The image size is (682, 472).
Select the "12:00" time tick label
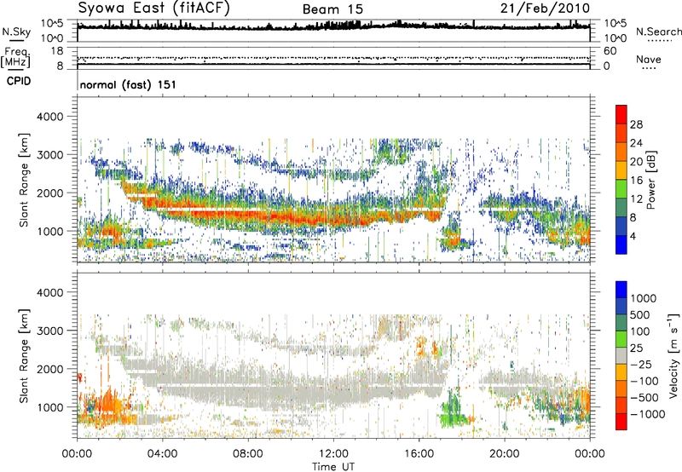[333, 454]
